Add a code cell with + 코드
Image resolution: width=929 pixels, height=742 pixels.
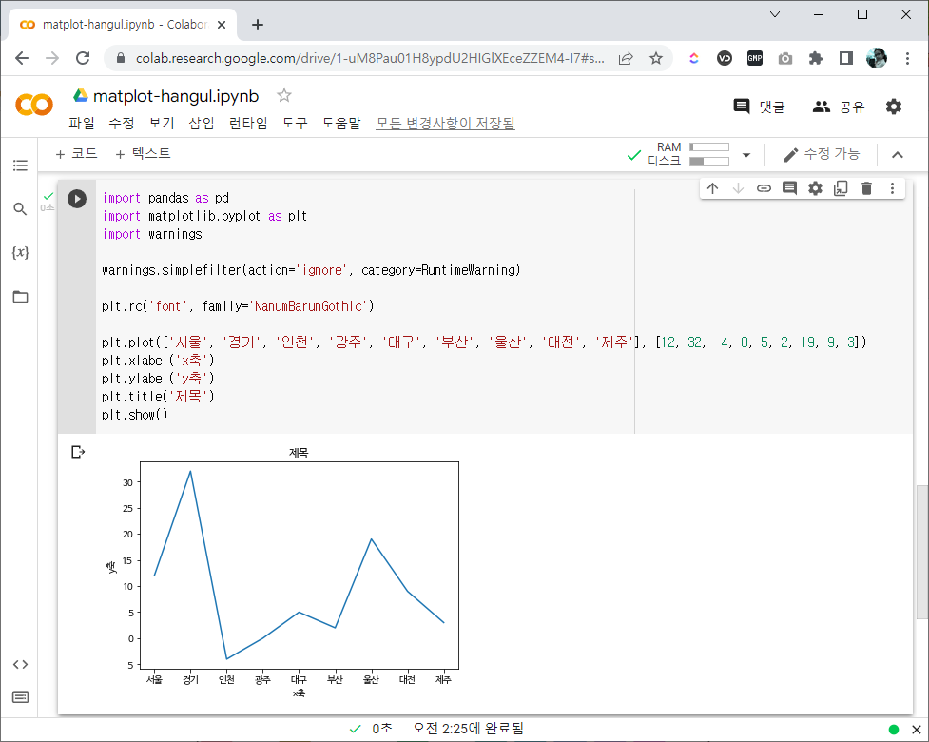[x=76, y=153]
